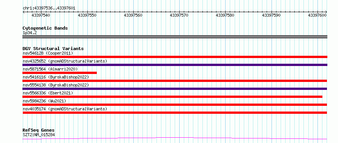
Task: Click the nsv546128 (Cooper2011) red variant bar
Action: [x=175, y=57]
